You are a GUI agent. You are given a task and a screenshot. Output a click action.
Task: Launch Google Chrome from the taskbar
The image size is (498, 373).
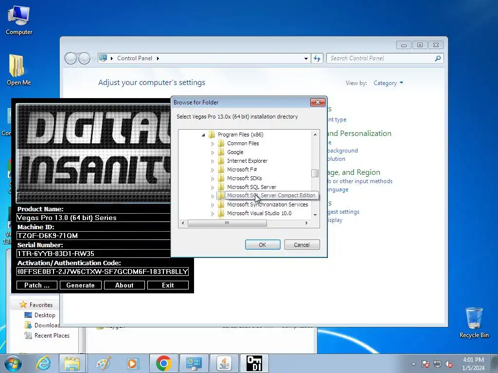[x=164, y=363]
